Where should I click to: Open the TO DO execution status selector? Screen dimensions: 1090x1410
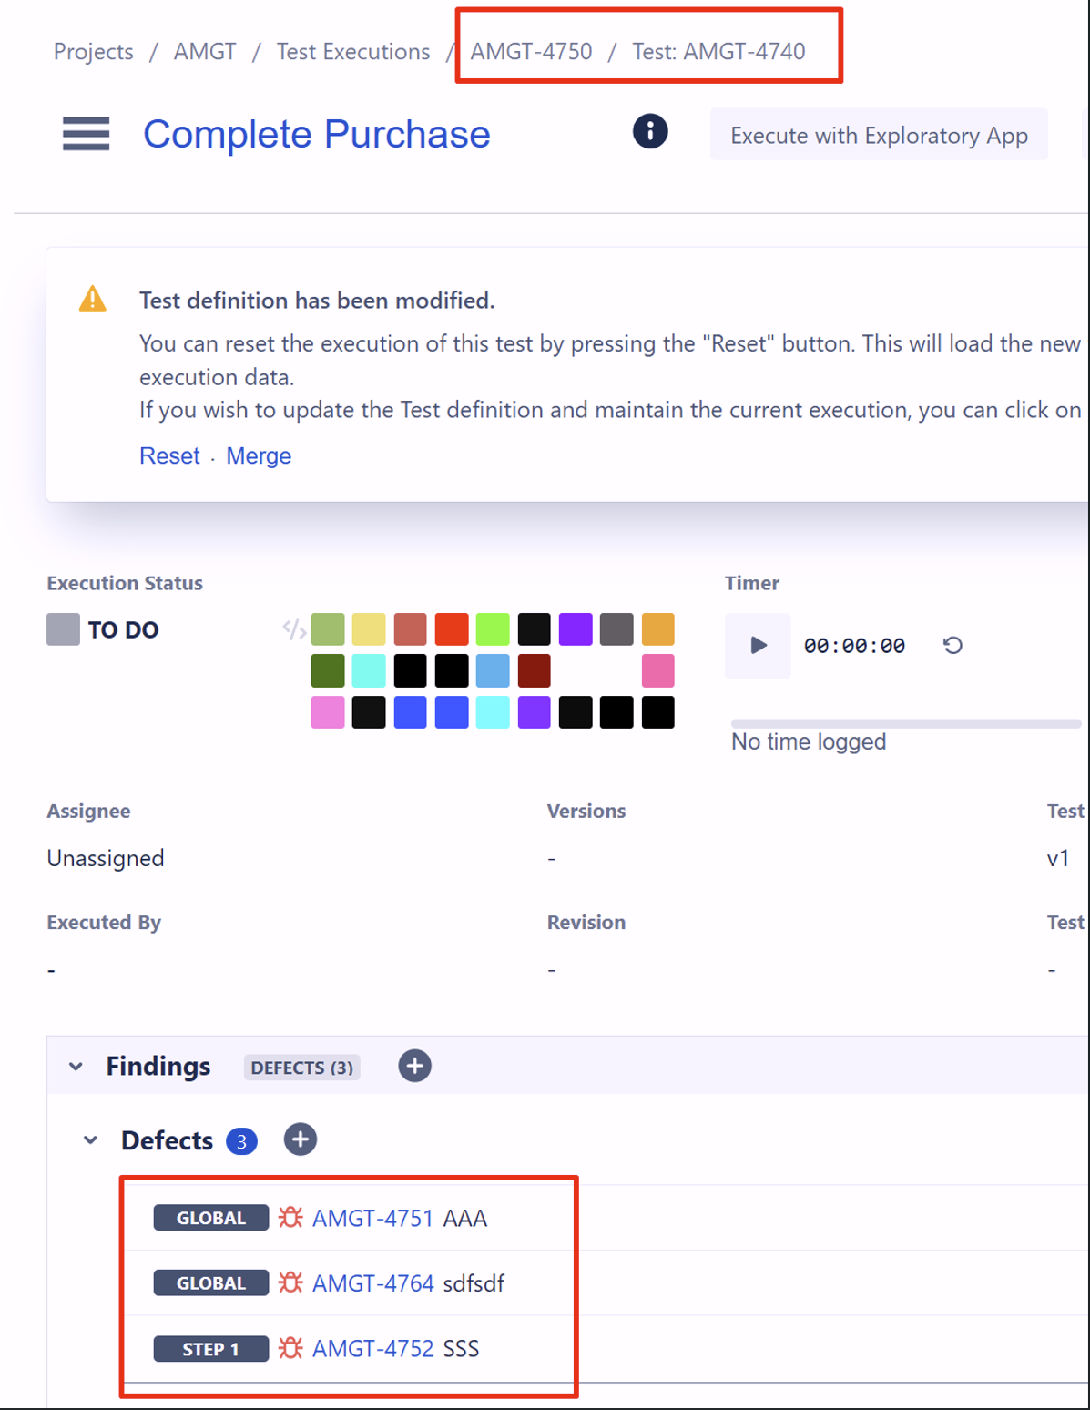click(x=103, y=629)
